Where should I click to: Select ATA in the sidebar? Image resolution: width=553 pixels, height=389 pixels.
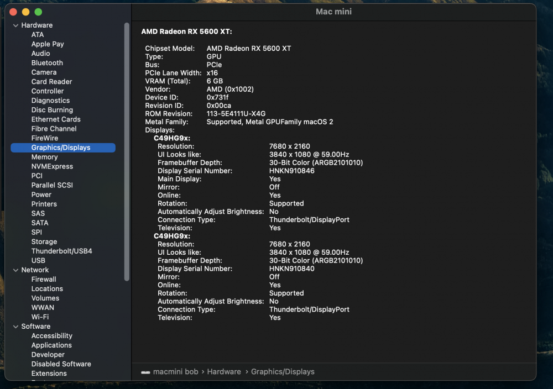click(38, 34)
